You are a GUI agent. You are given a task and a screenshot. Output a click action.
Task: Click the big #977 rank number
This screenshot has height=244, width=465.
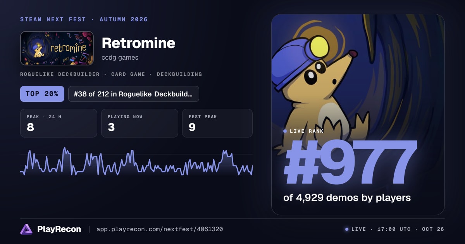(x=351, y=163)
